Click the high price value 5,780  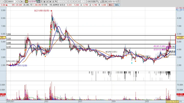click(95, 5)
